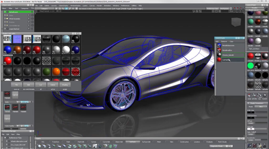Viewport: 269px width, 149px height.
Task: Pick the purple normal-map texture swatch
Action: pyautogui.click(x=17, y=39)
